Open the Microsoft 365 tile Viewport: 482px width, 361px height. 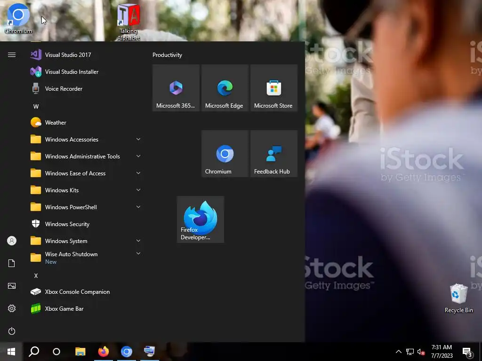(176, 88)
